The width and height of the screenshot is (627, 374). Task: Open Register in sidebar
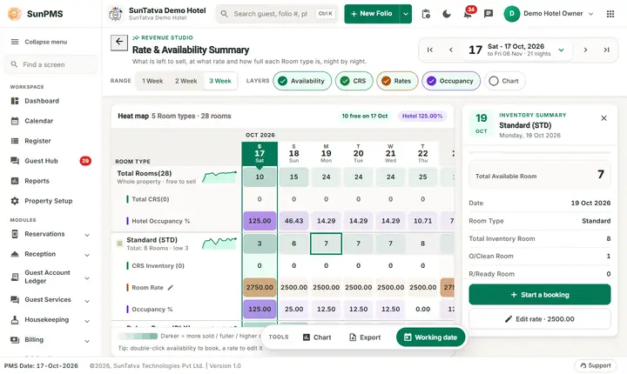tap(51, 141)
